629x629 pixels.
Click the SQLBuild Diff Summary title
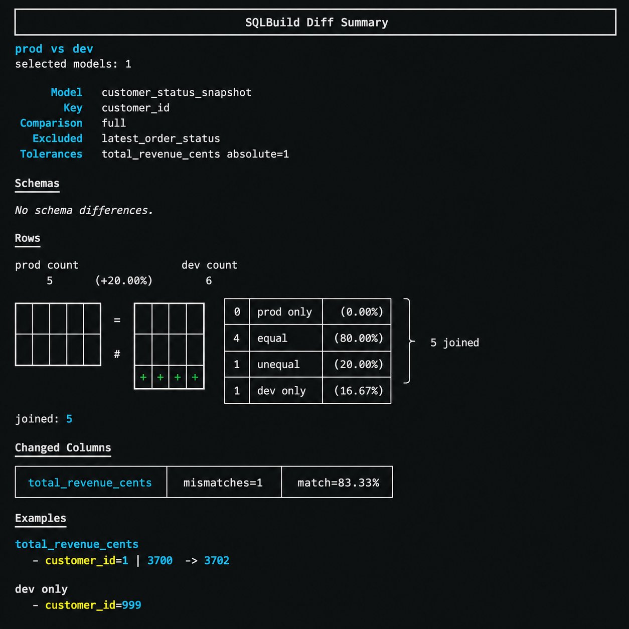pos(317,23)
